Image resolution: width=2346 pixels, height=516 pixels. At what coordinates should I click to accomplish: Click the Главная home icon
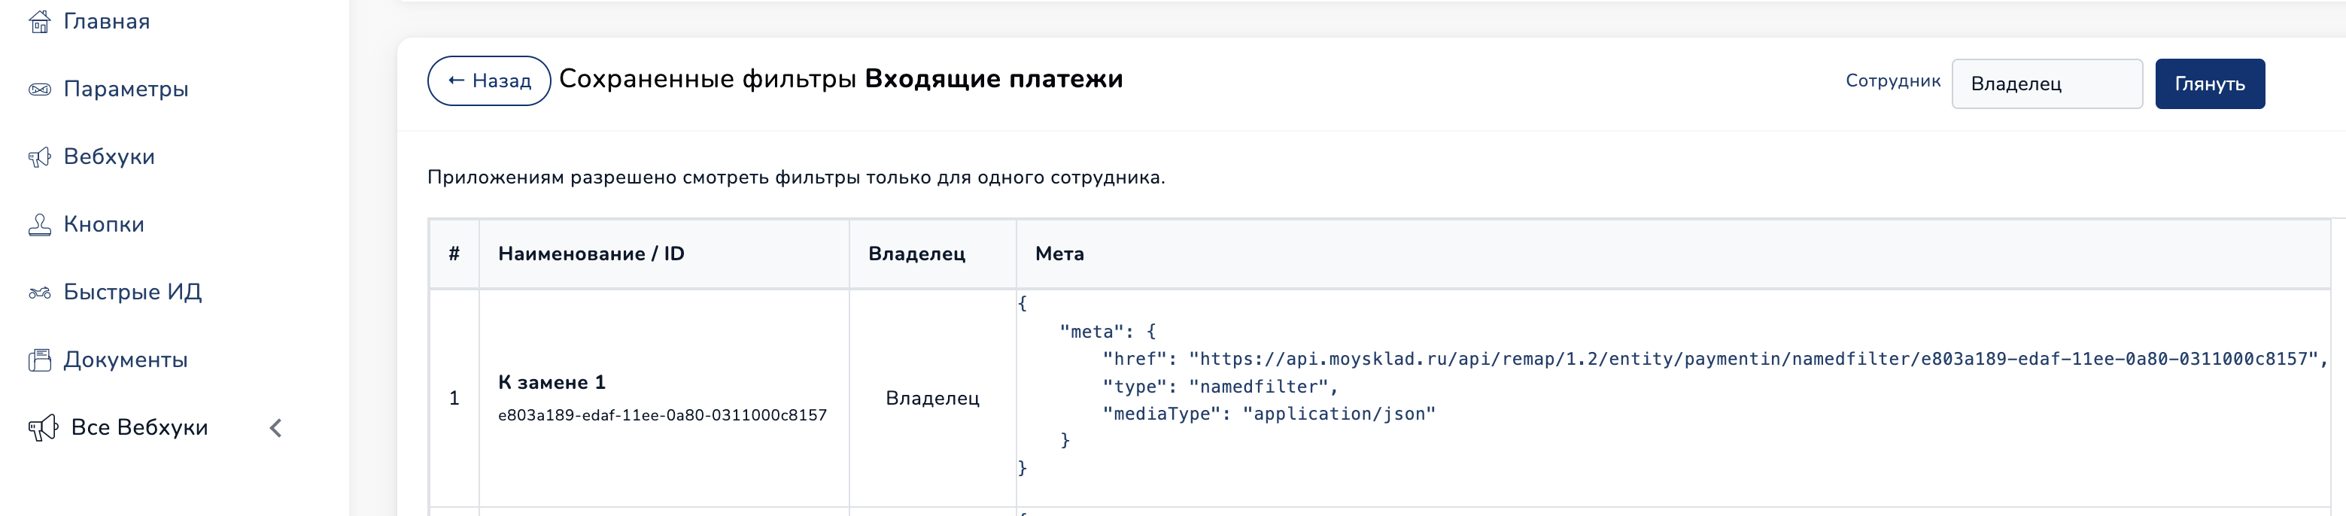tap(39, 22)
